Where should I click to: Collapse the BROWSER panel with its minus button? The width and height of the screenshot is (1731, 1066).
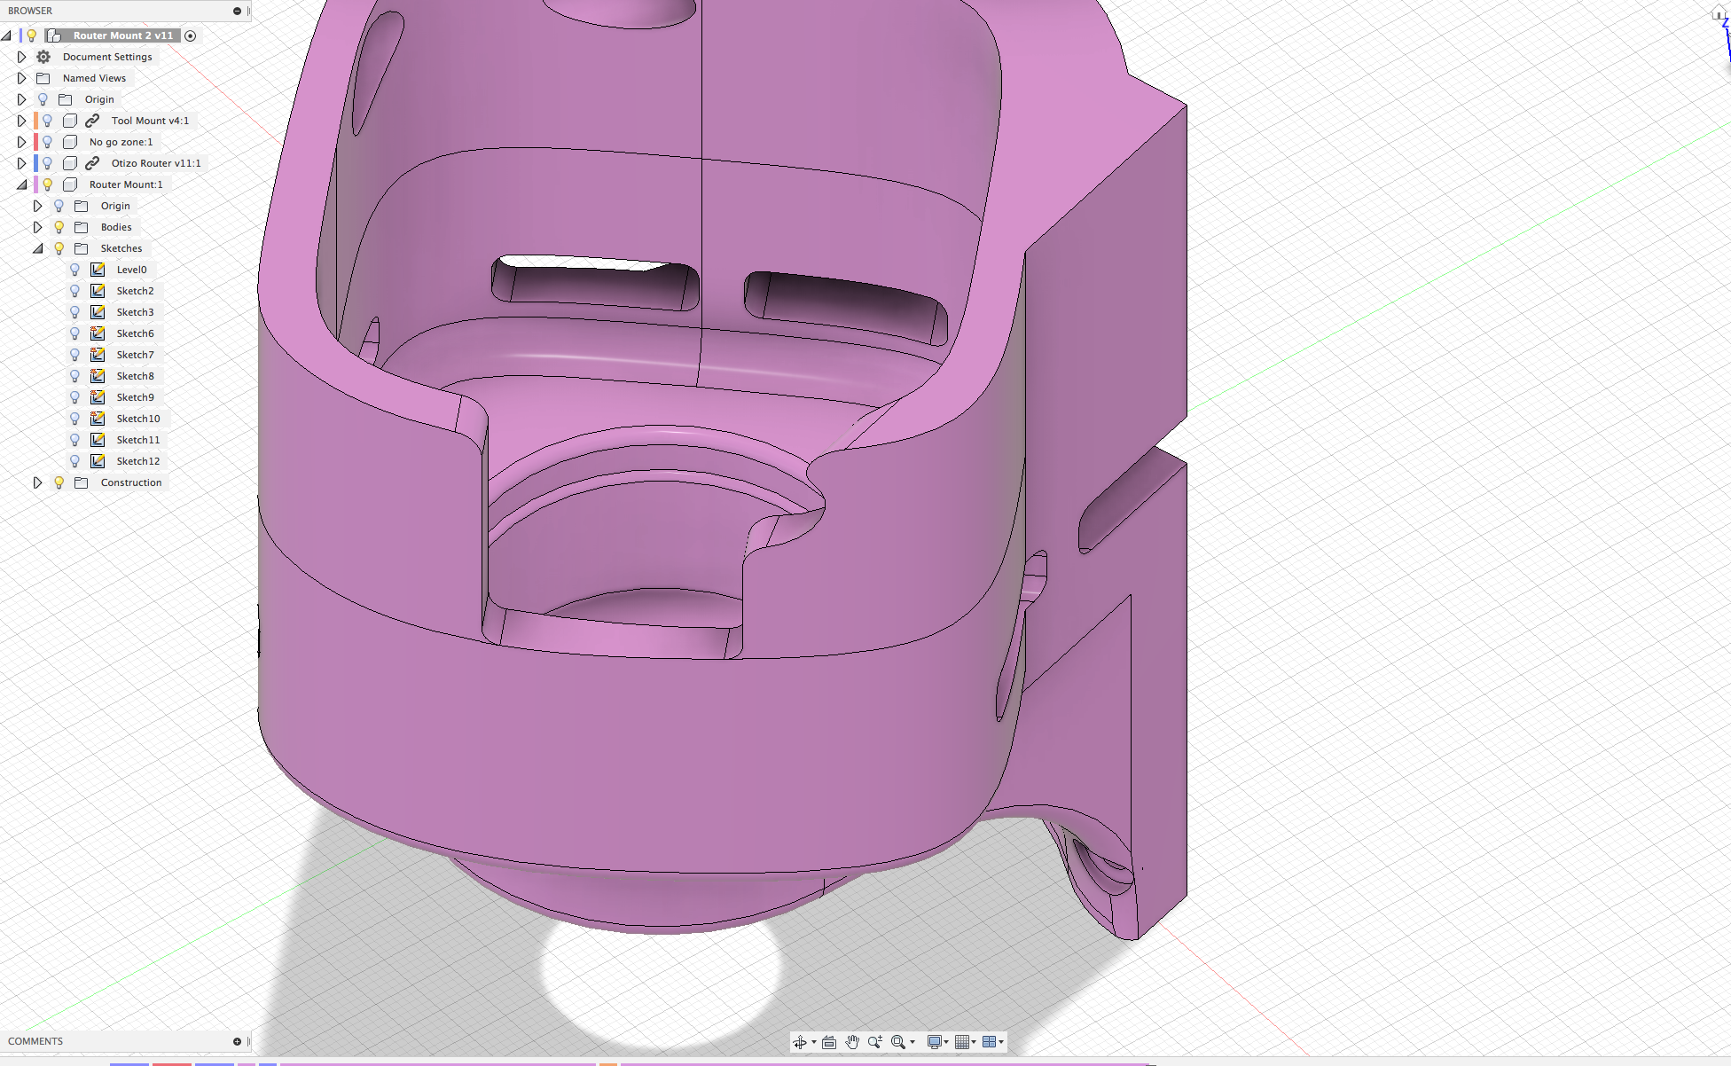click(x=237, y=11)
